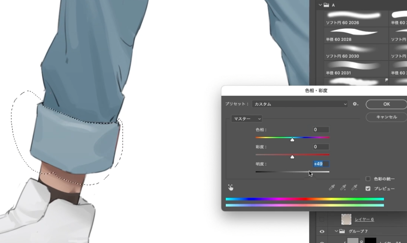Open the マスター channel dropdown

pyautogui.click(x=246, y=119)
